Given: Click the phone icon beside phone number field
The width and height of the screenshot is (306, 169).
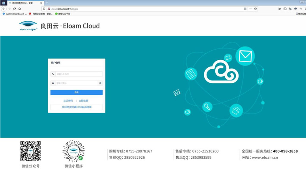Looking at the screenshot, I should point(53,74).
